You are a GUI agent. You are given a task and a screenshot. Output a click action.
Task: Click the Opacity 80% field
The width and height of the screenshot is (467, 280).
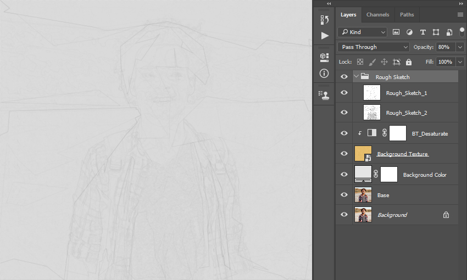[x=446, y=47]
